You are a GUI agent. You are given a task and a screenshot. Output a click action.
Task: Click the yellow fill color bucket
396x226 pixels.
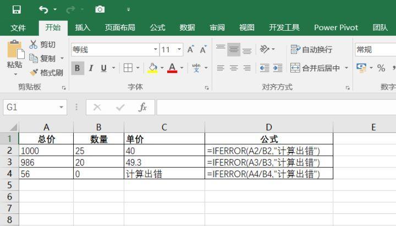(152, 68)
